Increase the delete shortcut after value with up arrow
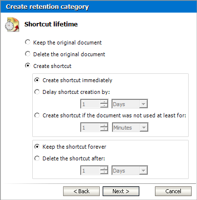 coord(104,168)
